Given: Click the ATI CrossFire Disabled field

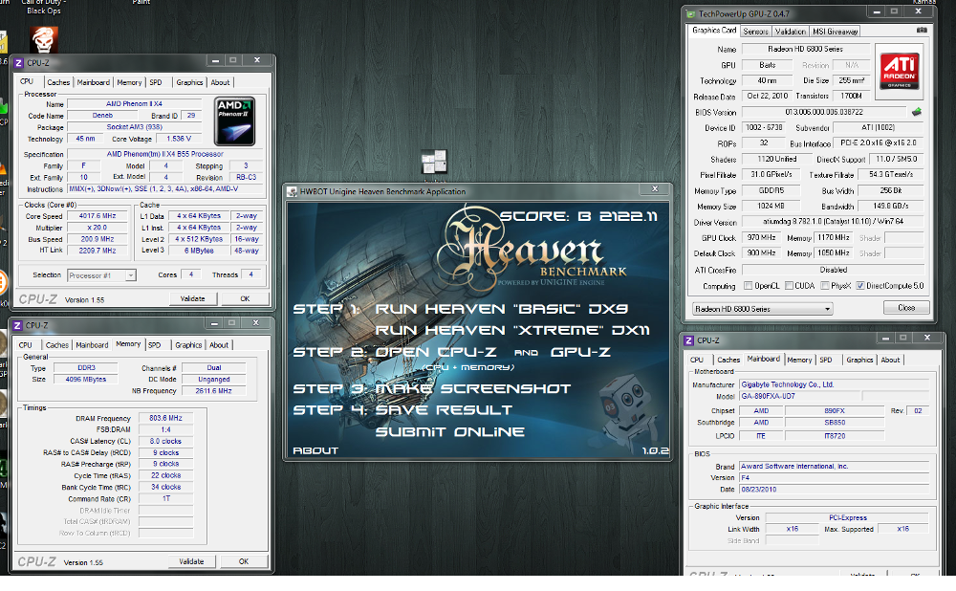Looking at the screenshot, I should click(833, 270).
